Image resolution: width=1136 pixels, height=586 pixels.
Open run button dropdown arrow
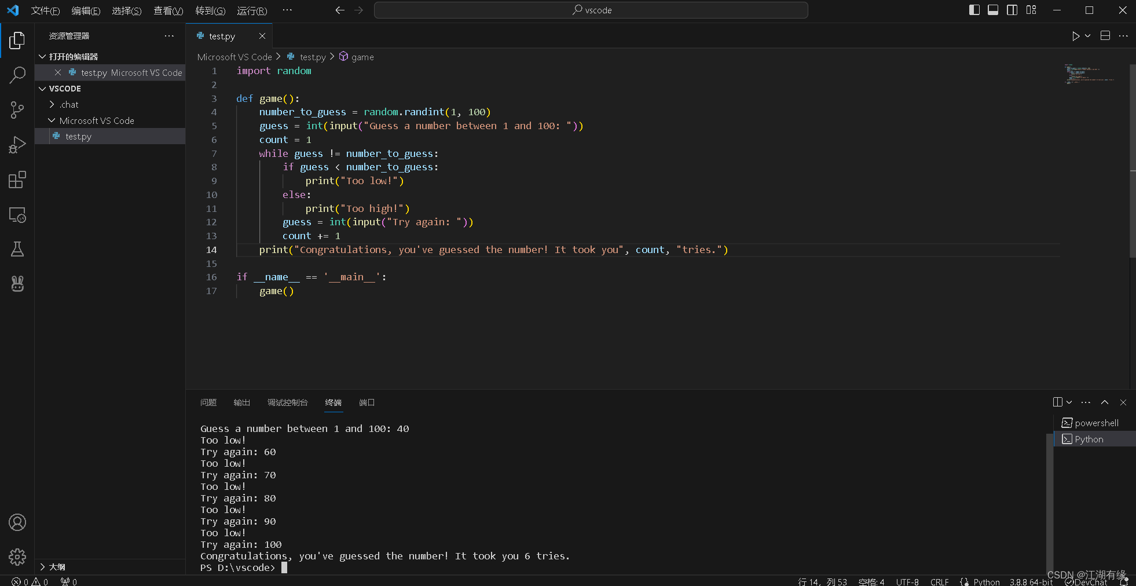(x=1088, y=36)
